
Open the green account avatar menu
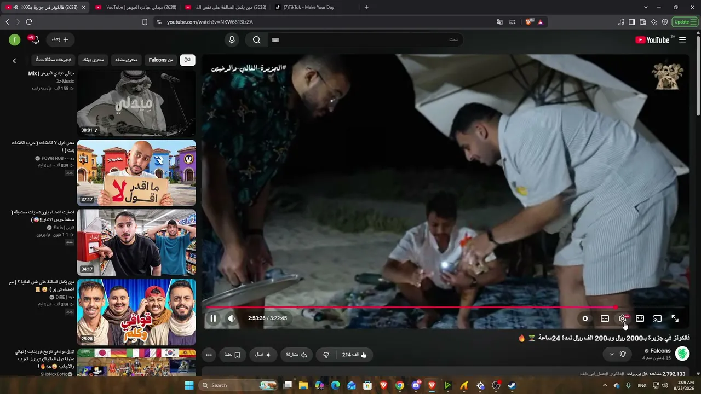point(15,39)
